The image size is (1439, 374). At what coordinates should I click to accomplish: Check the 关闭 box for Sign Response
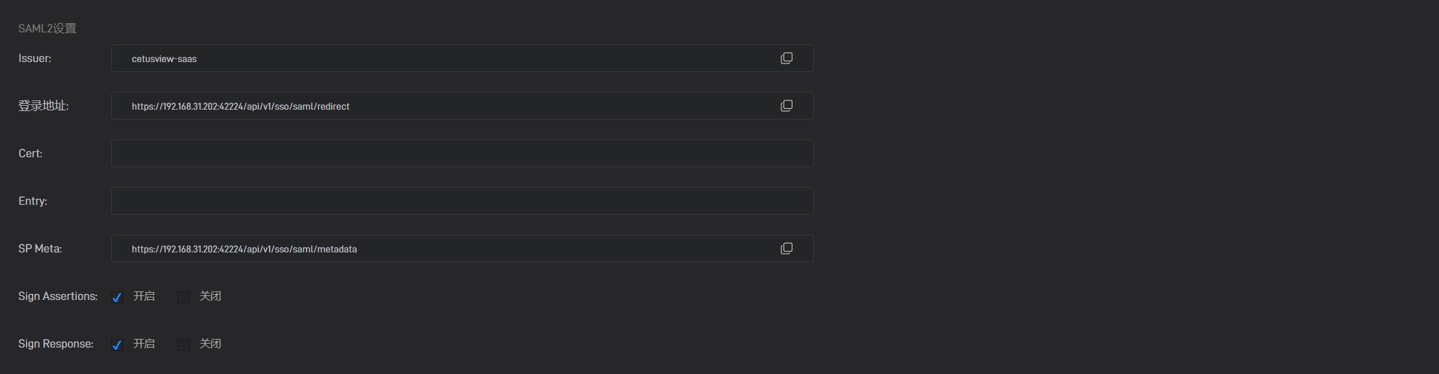click(183, 345)
